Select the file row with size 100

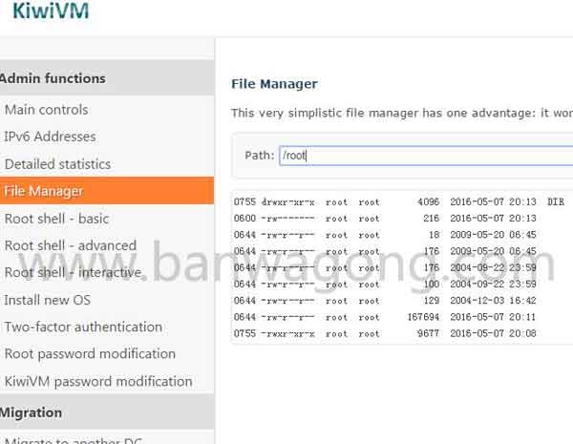click(x=385, y=284)
